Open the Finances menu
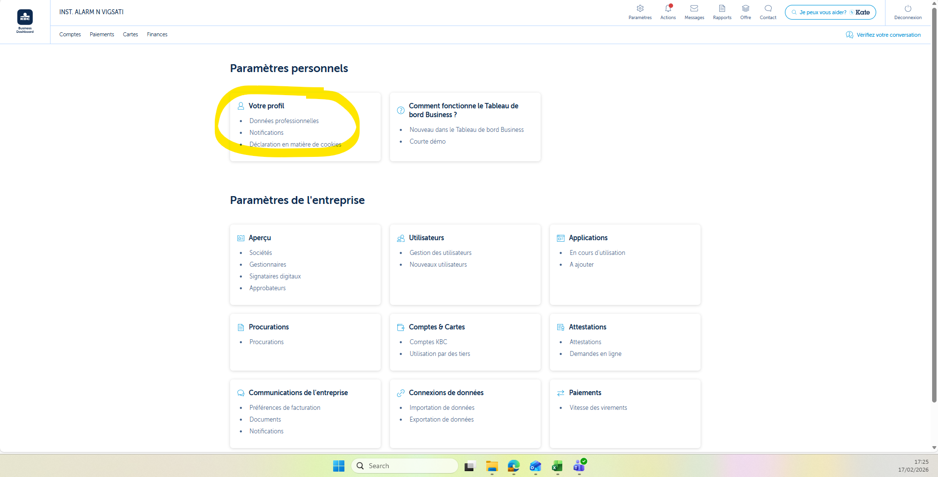 click(x=157, y=35)
